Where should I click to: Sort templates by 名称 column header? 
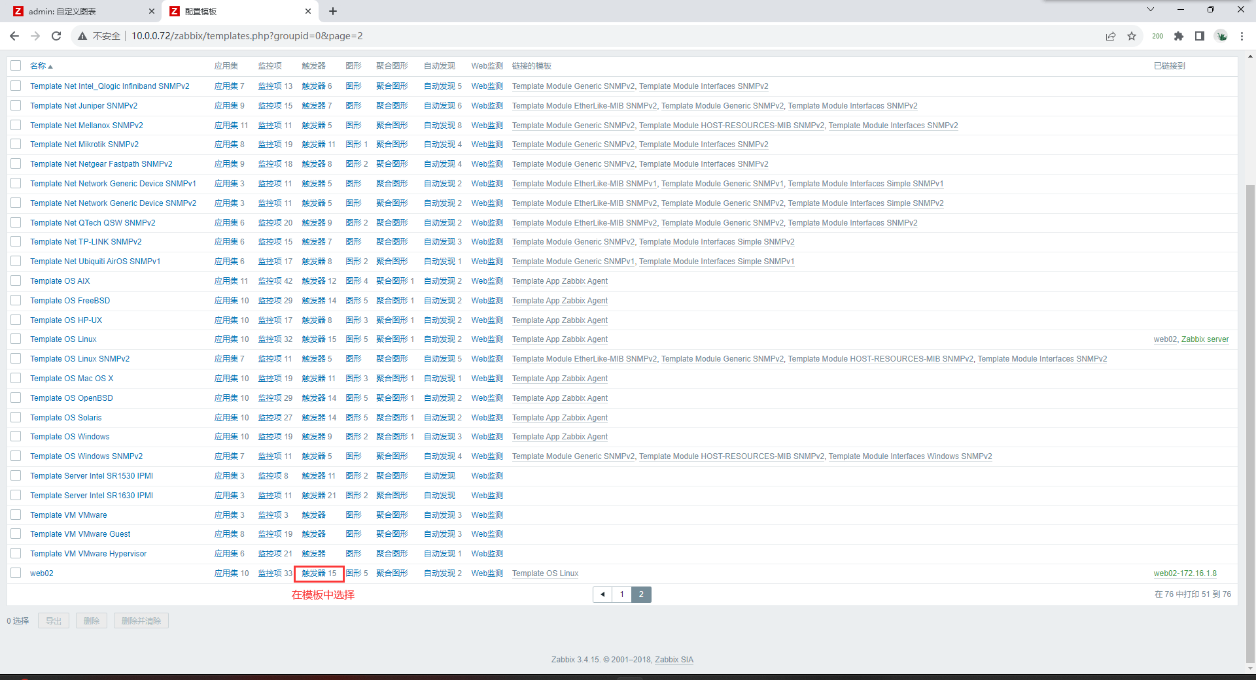41,65
